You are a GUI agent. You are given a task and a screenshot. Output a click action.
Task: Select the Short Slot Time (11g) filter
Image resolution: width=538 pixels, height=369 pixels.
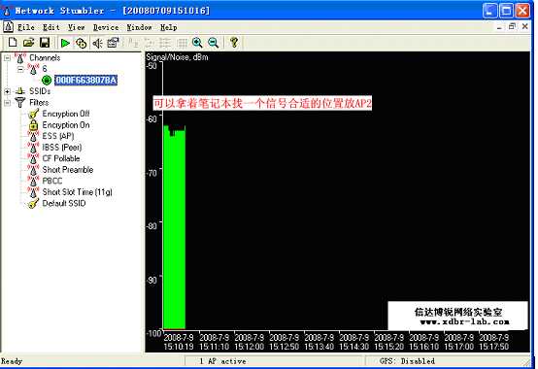point(77,192)
